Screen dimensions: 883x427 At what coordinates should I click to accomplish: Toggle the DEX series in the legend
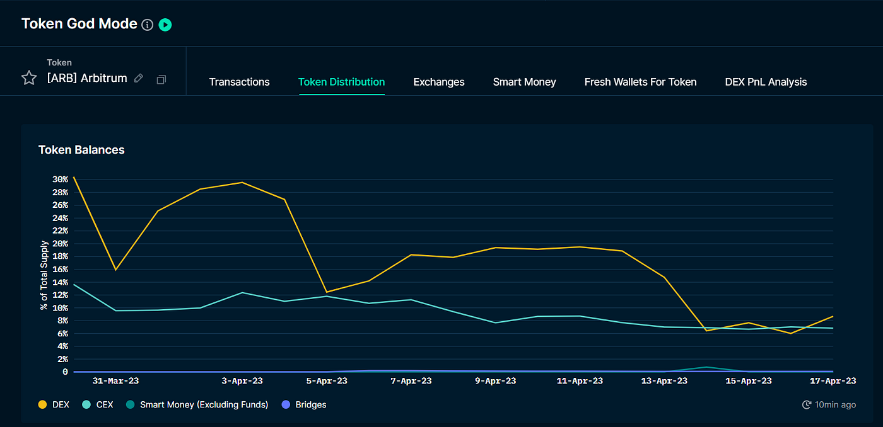(x=54, y=404)
